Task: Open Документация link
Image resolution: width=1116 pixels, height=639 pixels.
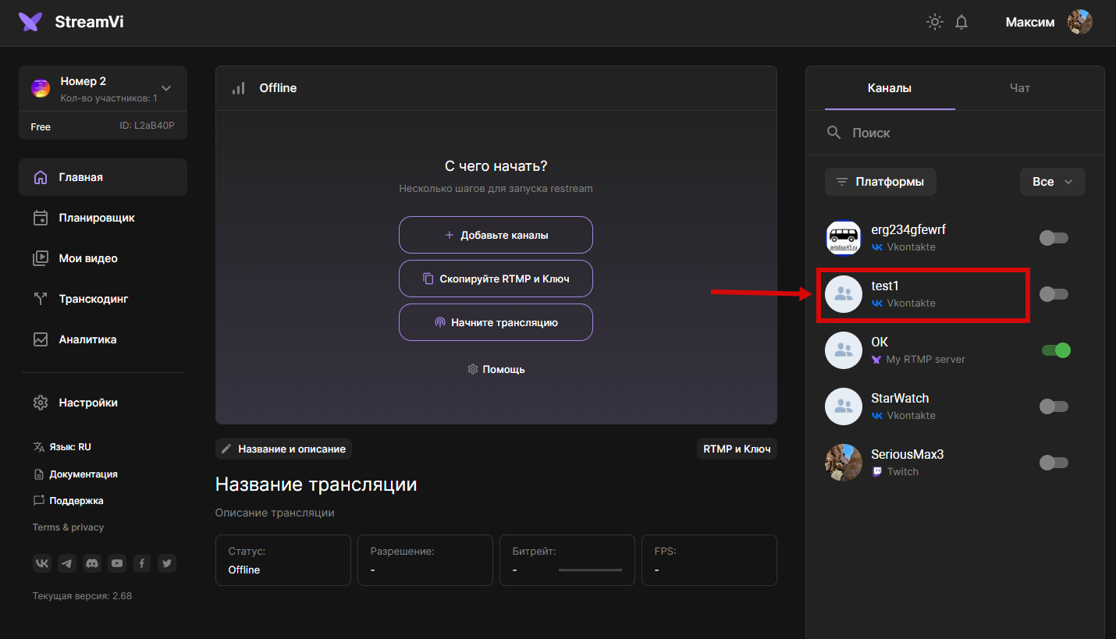Action: tap(76, 474)
